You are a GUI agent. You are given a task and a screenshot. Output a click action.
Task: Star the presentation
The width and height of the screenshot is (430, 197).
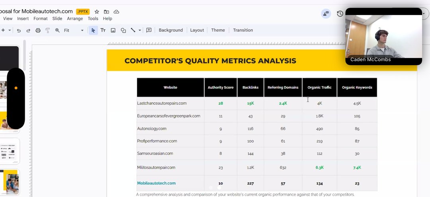click(97, 12)
